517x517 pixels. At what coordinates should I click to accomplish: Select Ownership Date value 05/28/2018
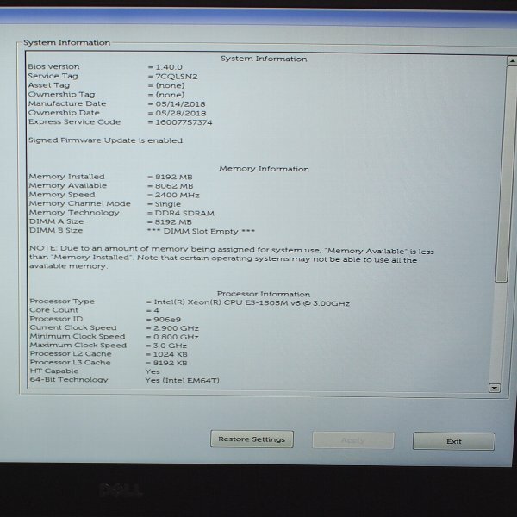(181, 114)
